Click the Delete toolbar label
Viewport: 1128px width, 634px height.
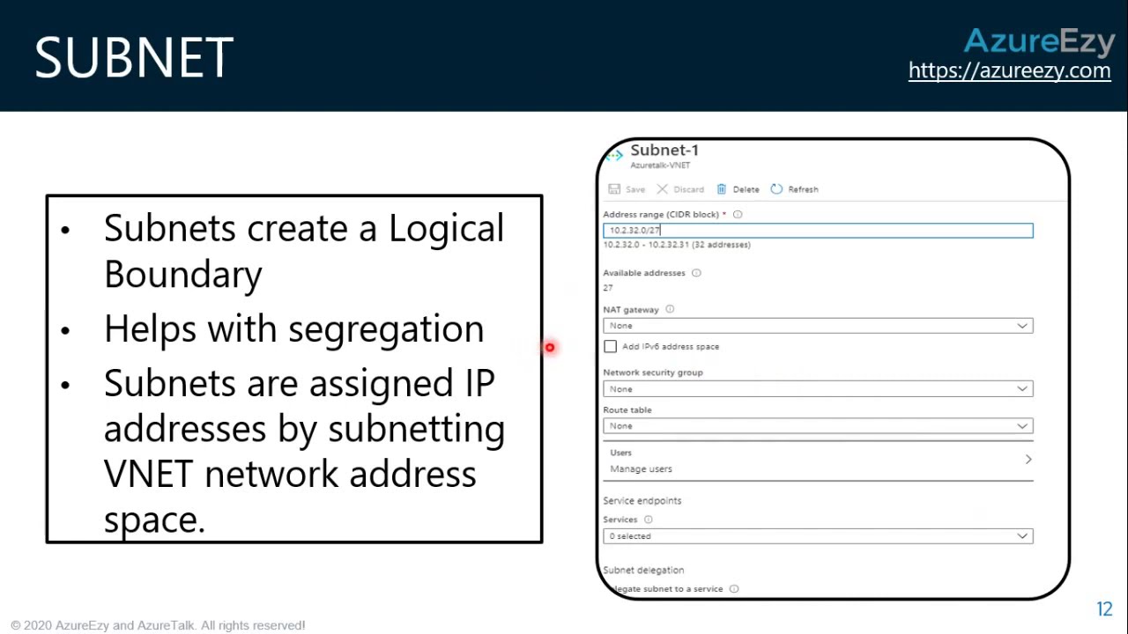[746, 189]
